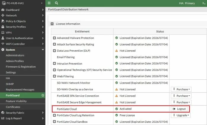Expand the User & Authentication chevron arrow
Viewport: 207px width, 125px height.
tap(43, 38)
